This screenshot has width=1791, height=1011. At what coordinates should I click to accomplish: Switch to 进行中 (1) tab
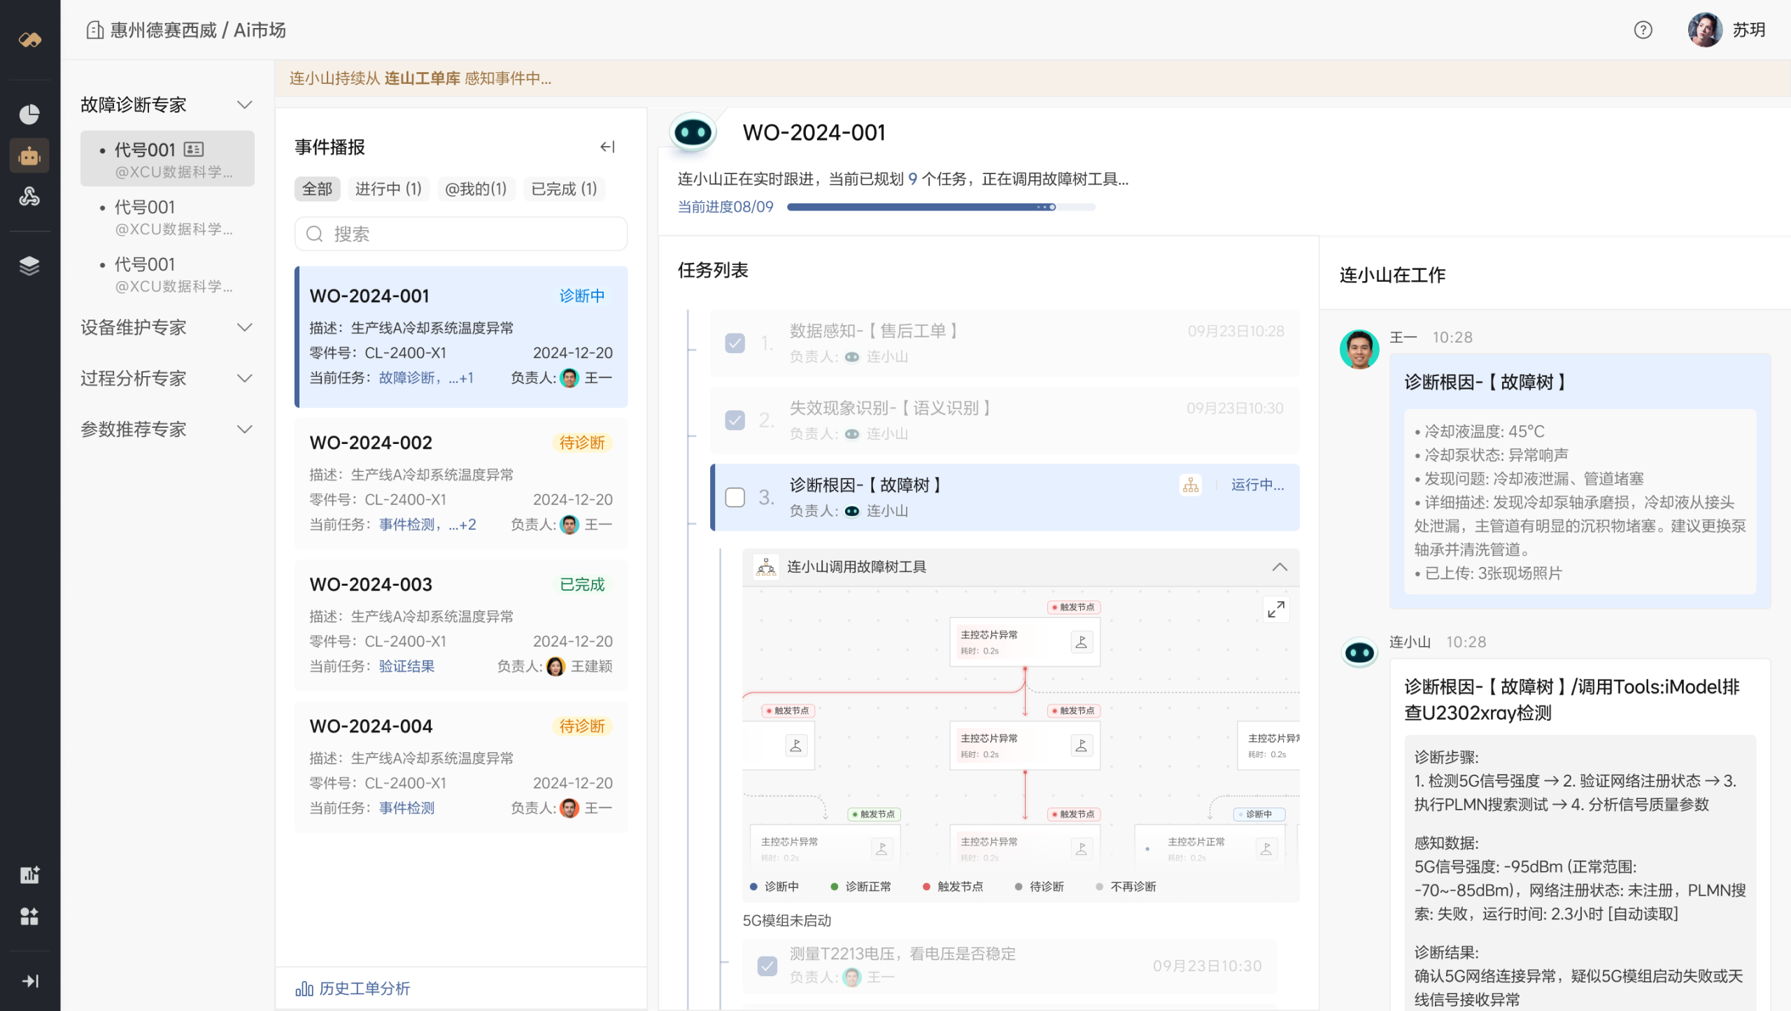tap(388, 189)
